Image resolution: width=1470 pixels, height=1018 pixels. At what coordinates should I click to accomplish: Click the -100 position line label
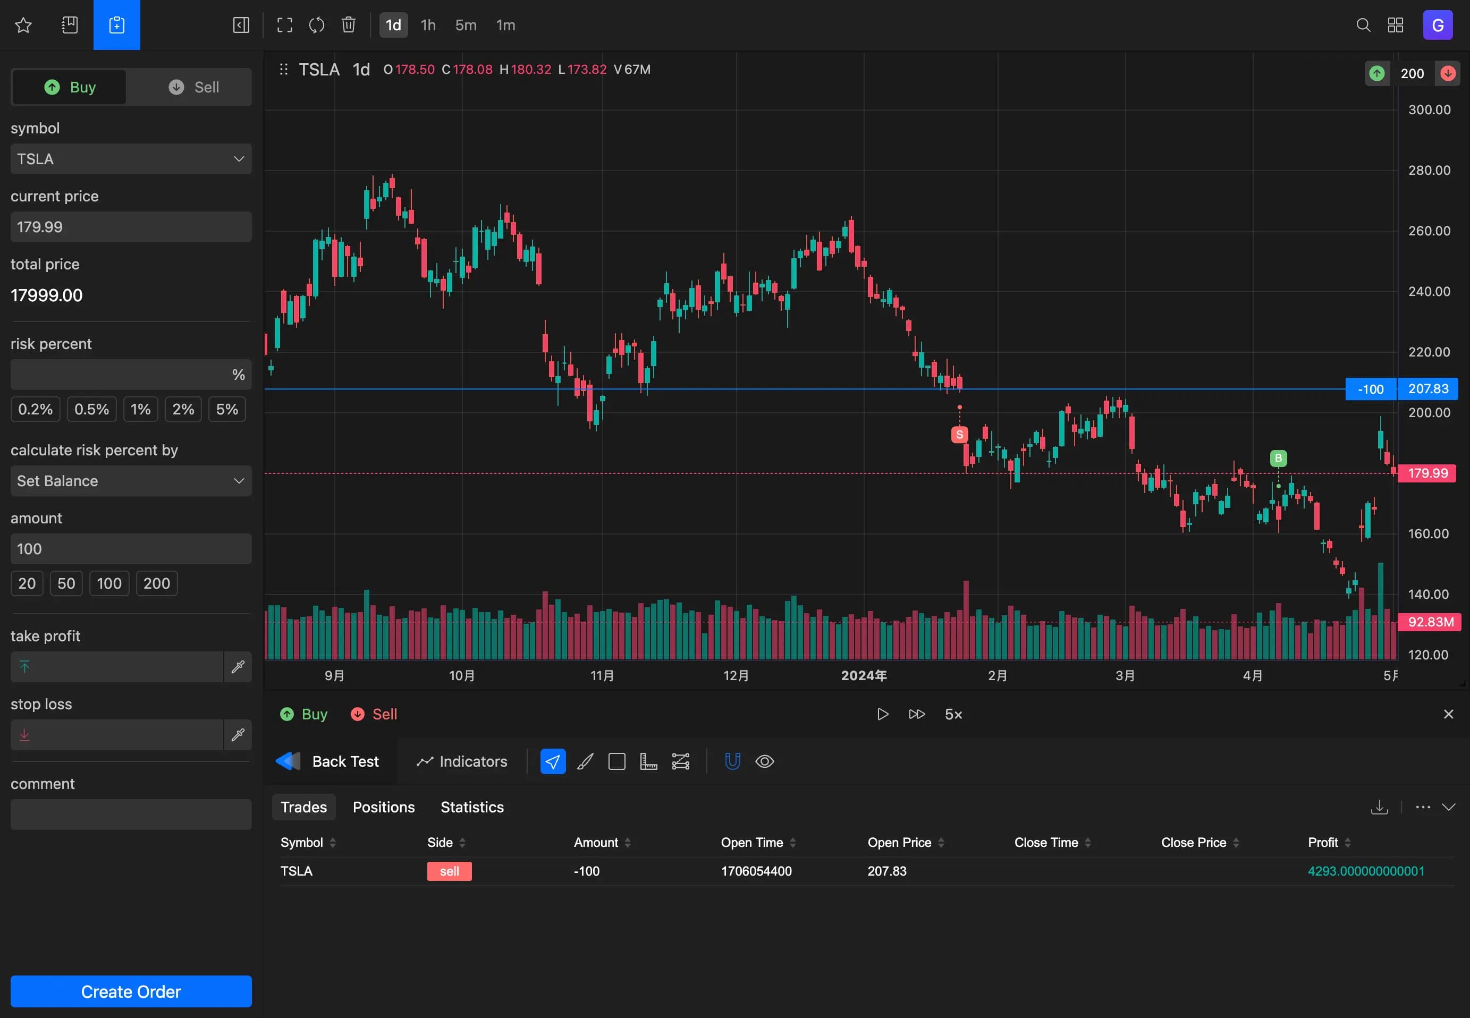point(1371,389)
